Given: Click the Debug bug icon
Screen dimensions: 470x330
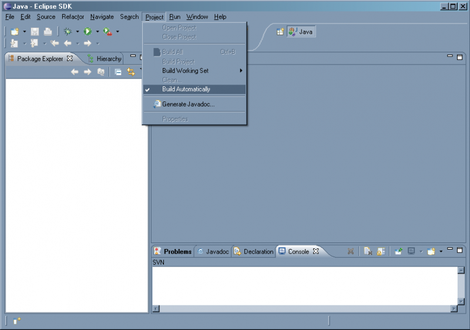Looking at the screenshot, I should pos(68,32).
